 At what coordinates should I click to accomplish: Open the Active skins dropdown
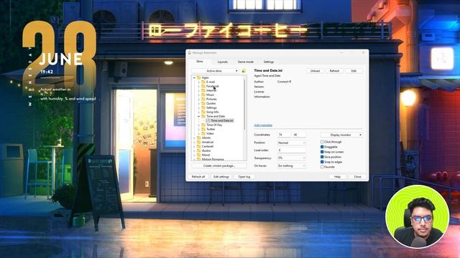coord(216,71)
